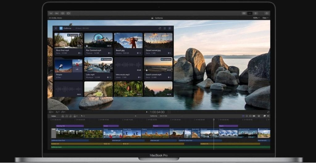Click the comments icon on Lake.mp4
This screenshot has width=316, height=163.
[108, 77]
